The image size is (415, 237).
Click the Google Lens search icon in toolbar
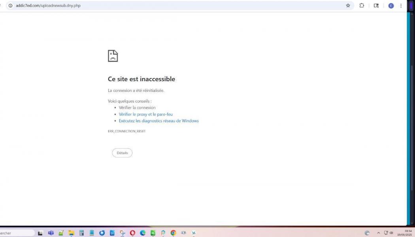[376, 6]
